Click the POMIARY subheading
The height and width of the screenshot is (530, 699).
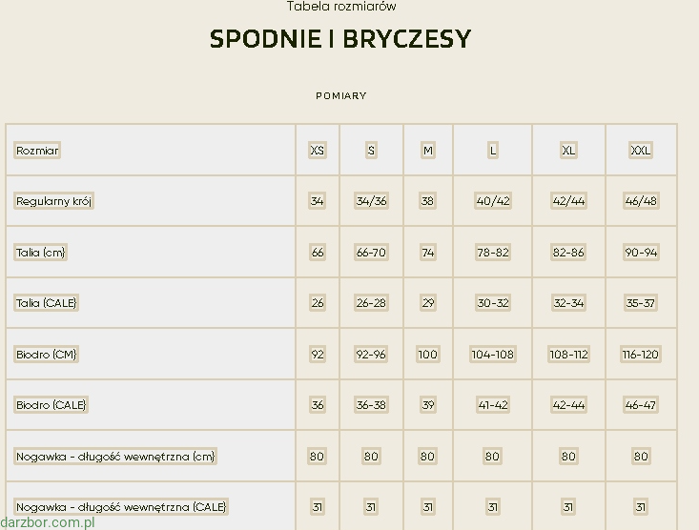pyautogui.click(x=341, y=95)
